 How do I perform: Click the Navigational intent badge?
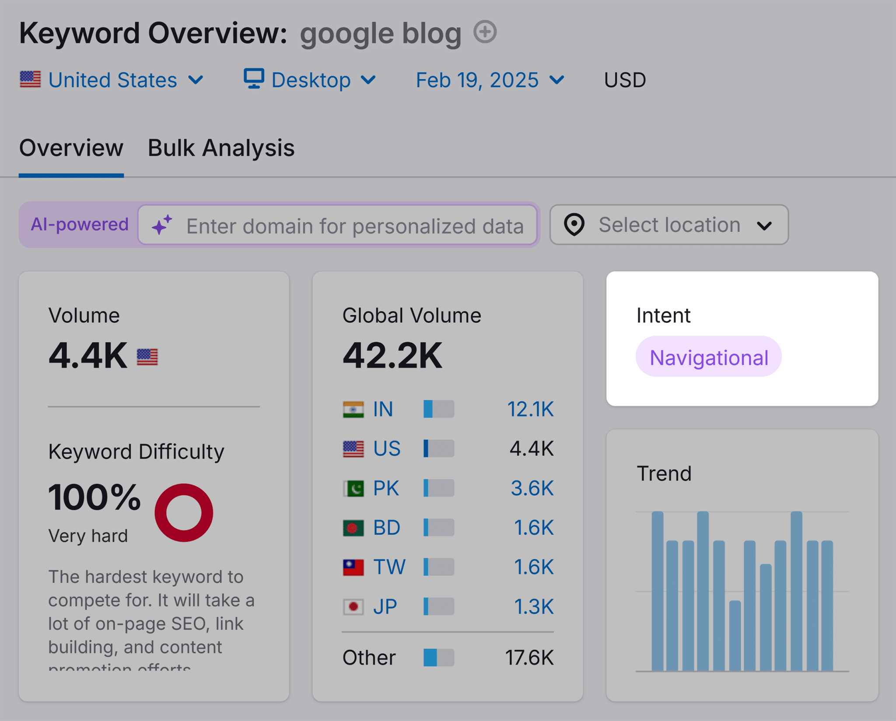pyautogui.click(x=709, y=357)
